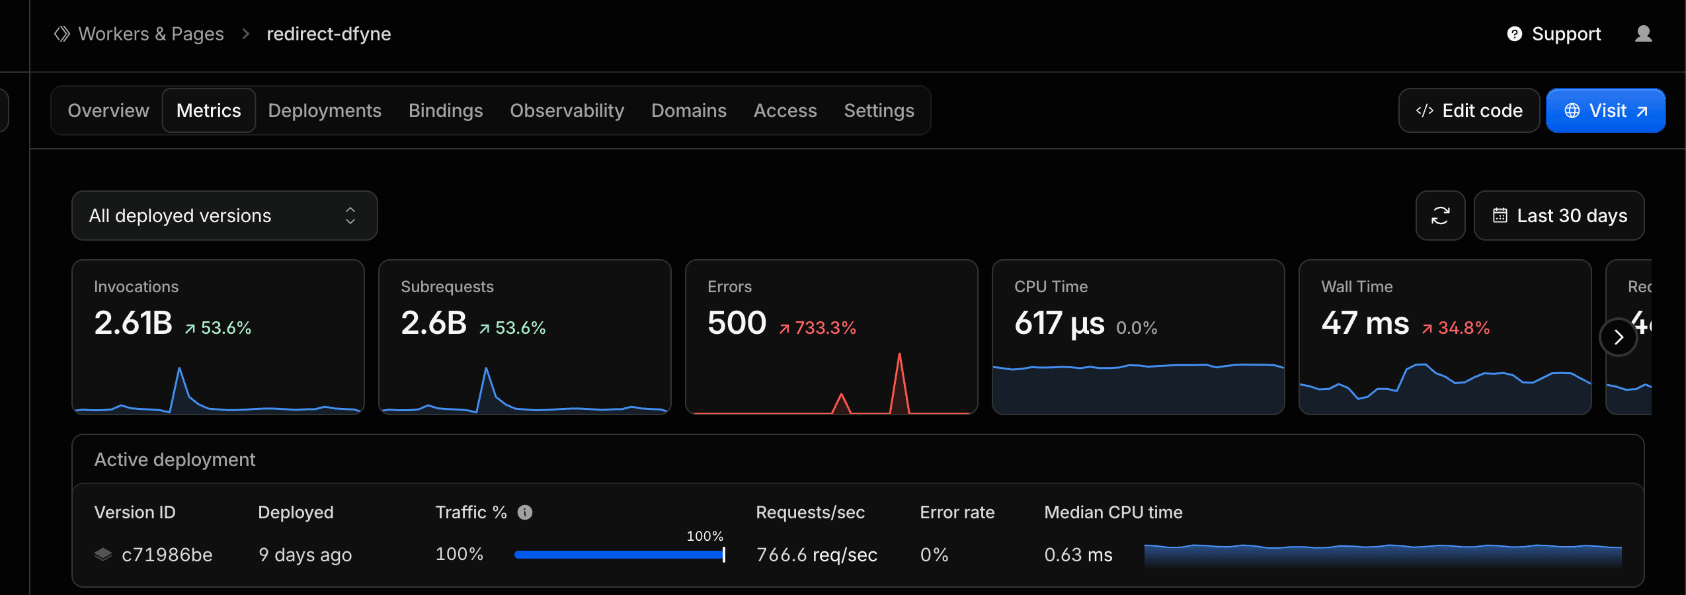Click the calendar icon in Last 30 days

point(1500,216)
